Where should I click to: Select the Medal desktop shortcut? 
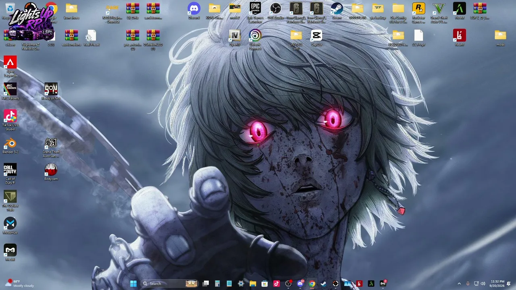[x=10, y=253]
